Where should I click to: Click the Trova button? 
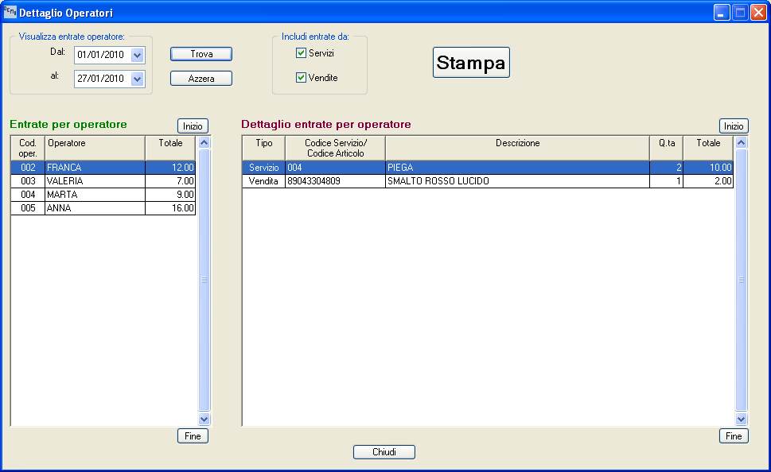201,54
